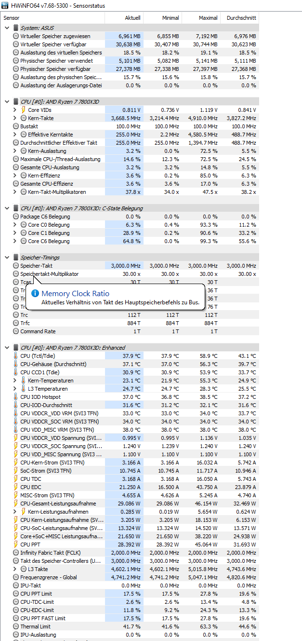Click the thermometer icon next to CPU IOD Hotspot
The height and width of the screenshot is (641, 302).
16,397
